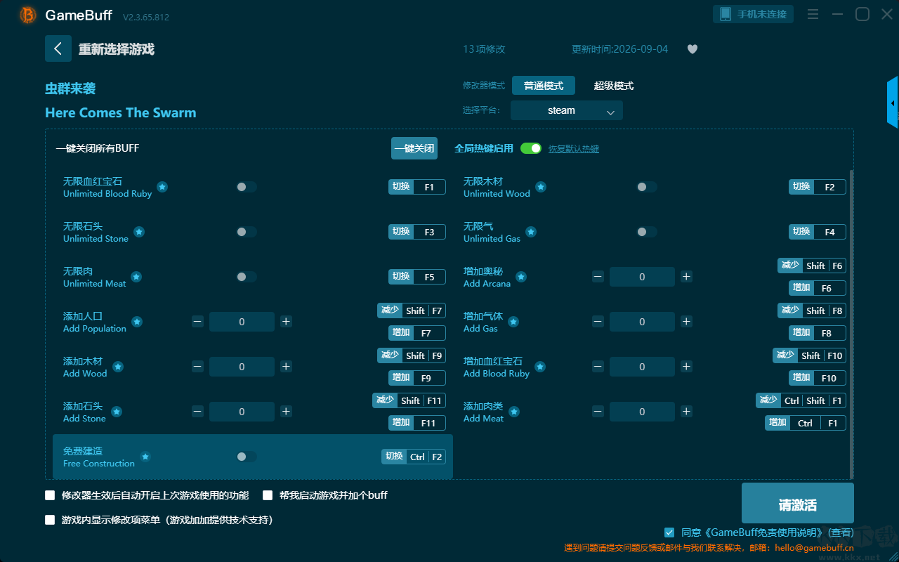Click 一键关闭 close all buffs button
This screenshot has width=899, height=562.
(414, 148)
